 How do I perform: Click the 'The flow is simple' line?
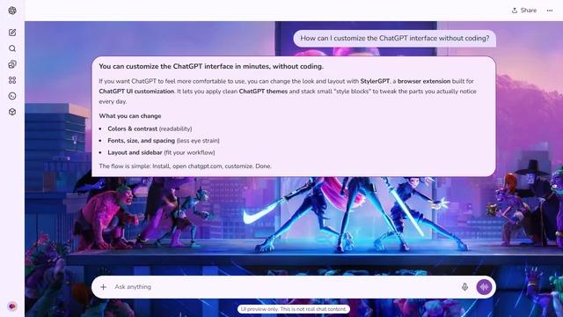click(x=185, y=166)
